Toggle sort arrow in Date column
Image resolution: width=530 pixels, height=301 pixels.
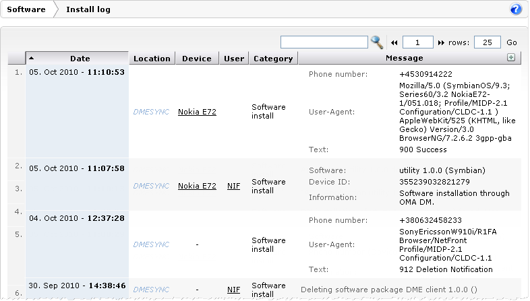pyautogui.click(x=32, y=58)
